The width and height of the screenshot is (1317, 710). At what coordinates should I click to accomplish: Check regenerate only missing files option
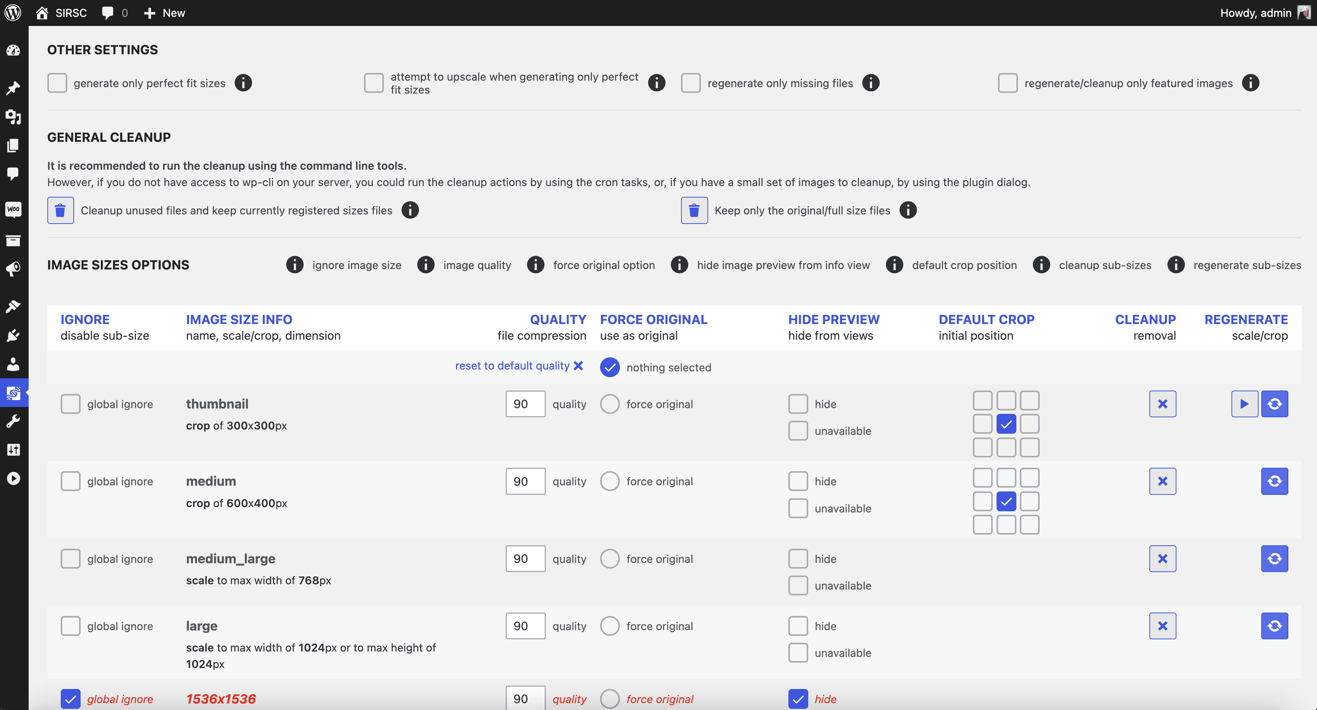pos(692,82)
